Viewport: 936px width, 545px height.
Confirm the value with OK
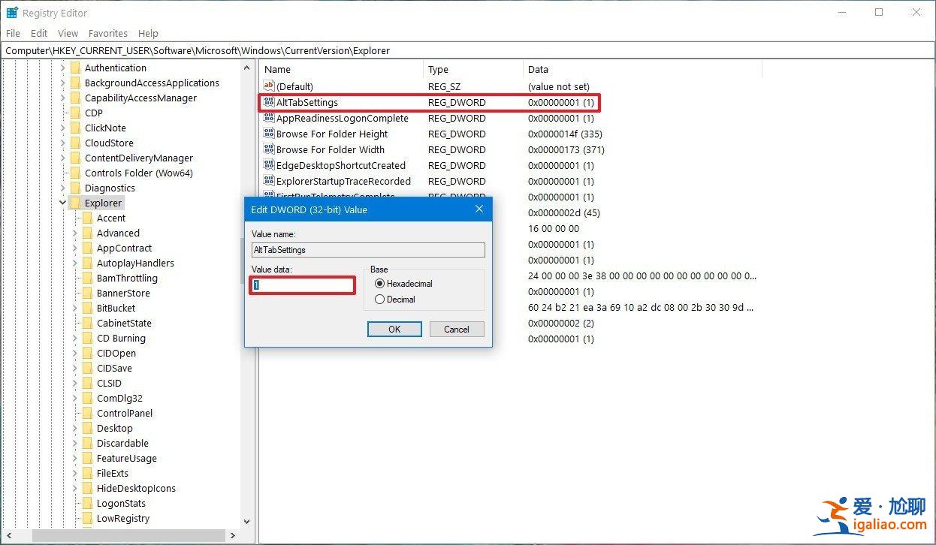(x=394, y=329)
